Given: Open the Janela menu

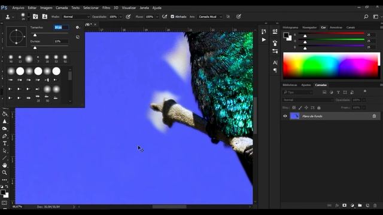Looking at the screenshot, I should pos(144,8).
